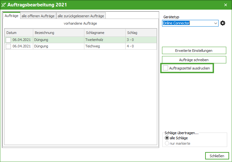Image resolution: width=232 pixels, height=162 pixels.
Task: Enable the Auftragszettel ausdrucken checkbox
Action: (166, 68)
